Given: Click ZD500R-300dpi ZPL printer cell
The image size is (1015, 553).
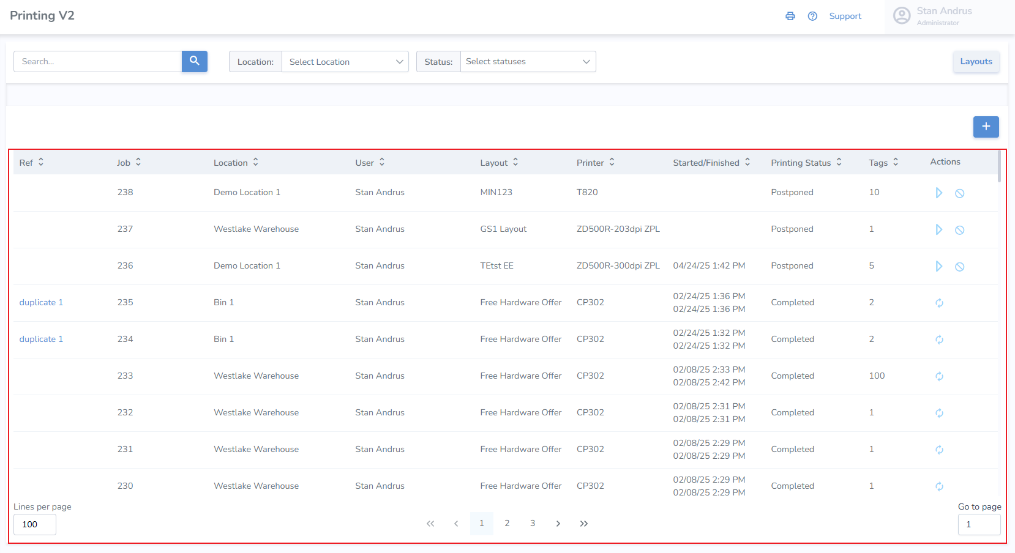Looking at the screenshot, I should (x=618, y=266).
